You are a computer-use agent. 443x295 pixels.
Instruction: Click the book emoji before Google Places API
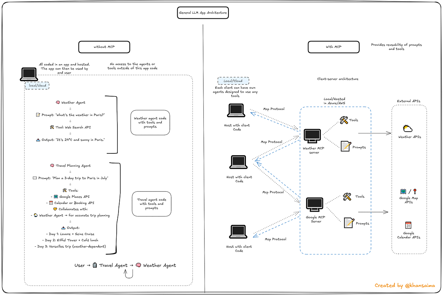(x=56, y=197)
